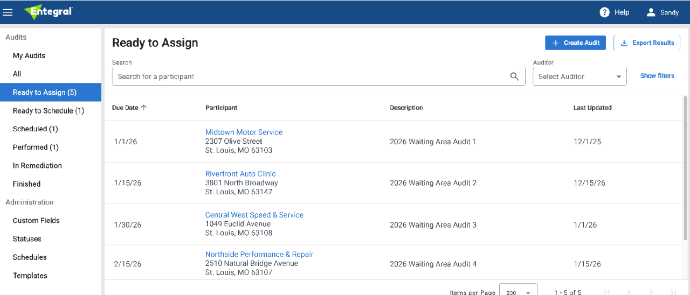The width and height of the screenshot is (690, 295).
Task: Jump to the last page arrow
Action: pyautogui.click(x=673, y=292)
